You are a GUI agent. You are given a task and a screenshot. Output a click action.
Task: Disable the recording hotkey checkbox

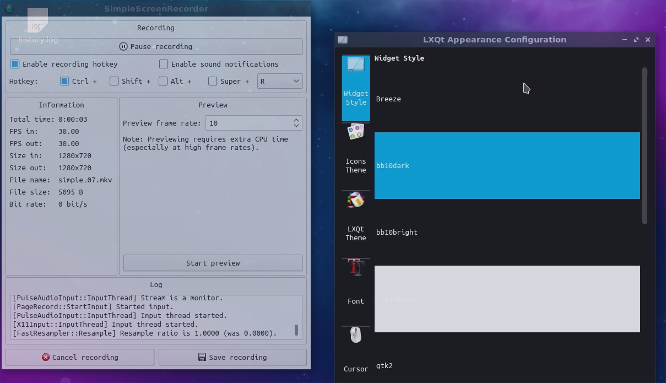[15, 64]
